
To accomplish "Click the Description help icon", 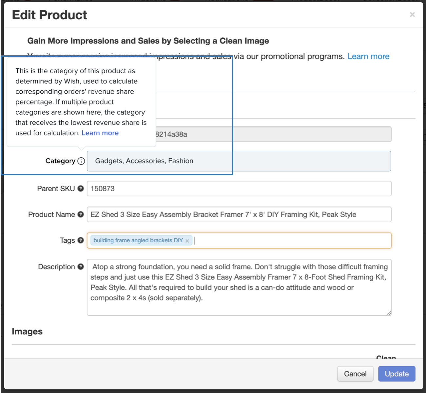I will [81, 267].
